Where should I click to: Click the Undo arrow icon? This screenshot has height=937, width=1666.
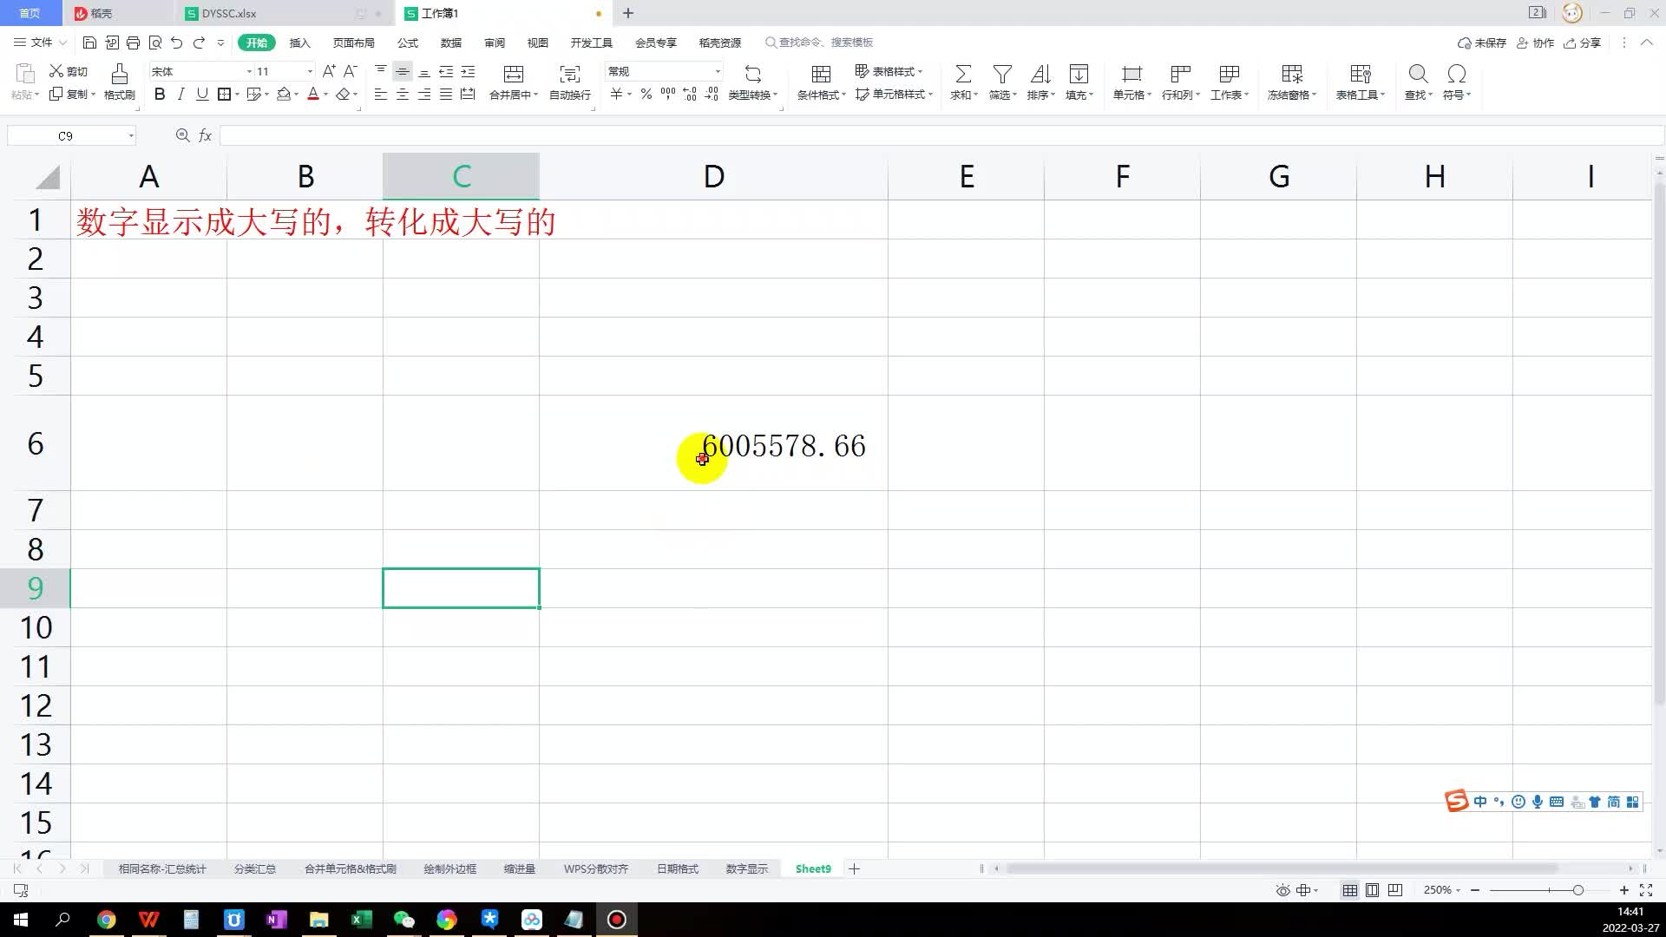pyautogui.click(x=177, y=43)
